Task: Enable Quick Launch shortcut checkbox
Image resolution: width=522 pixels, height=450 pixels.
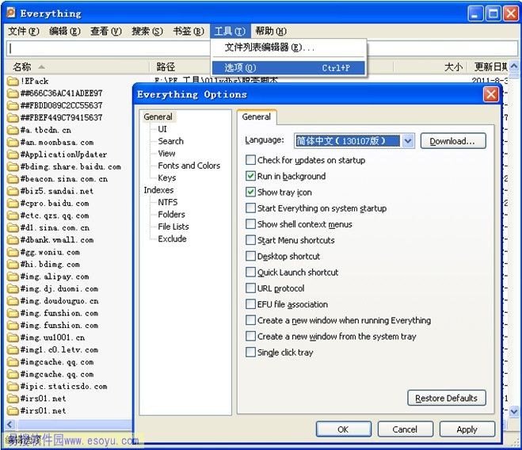Action: pos(250,272)
